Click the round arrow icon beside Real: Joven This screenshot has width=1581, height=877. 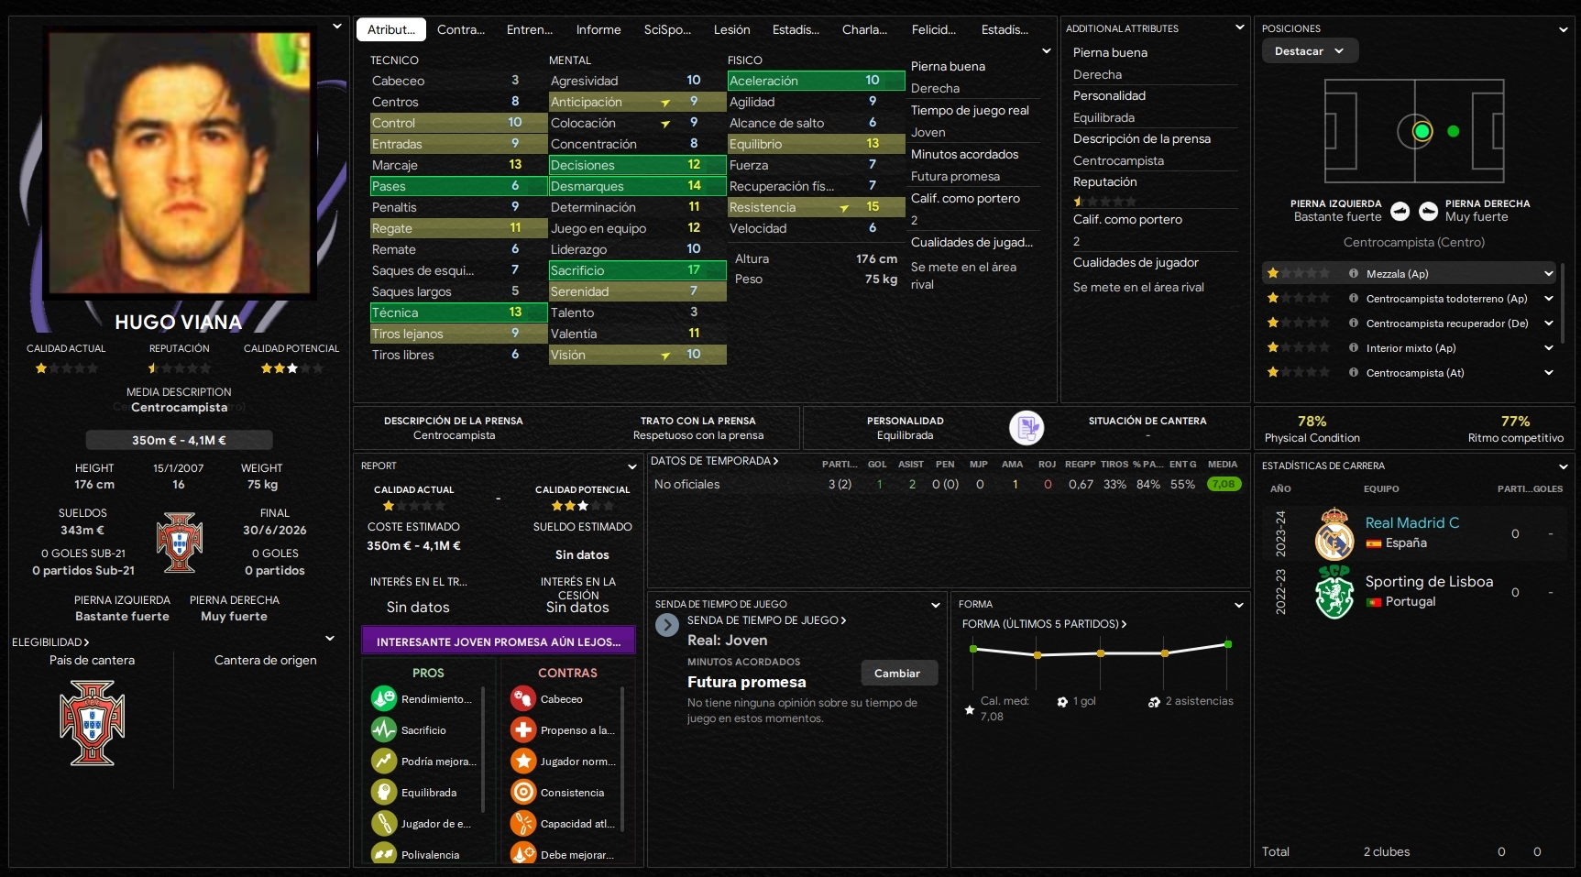click(667, 625)
